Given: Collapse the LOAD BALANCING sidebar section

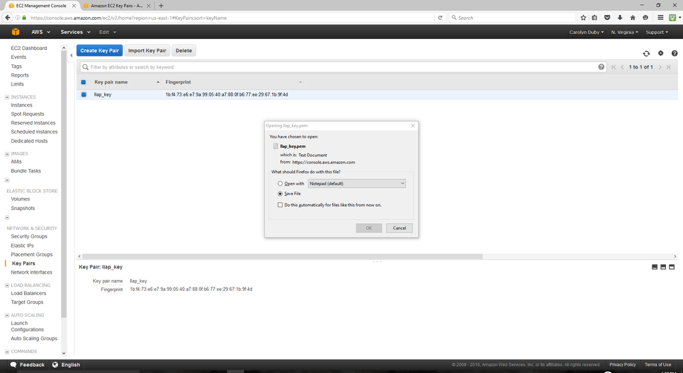Looking at the screenshot, I should pyautogui.click(x=7, y=285).
